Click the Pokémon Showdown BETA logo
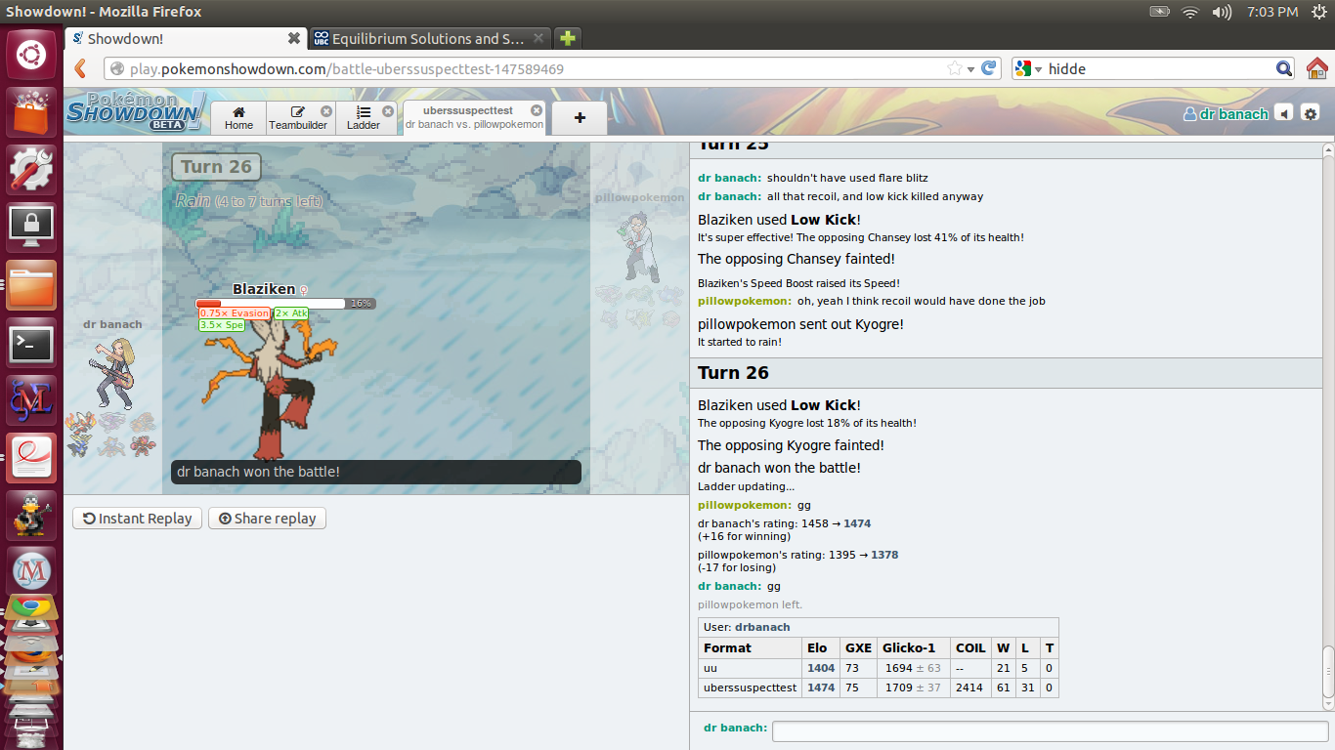This screenshot has height=750, width=1335. pos(136,111)
